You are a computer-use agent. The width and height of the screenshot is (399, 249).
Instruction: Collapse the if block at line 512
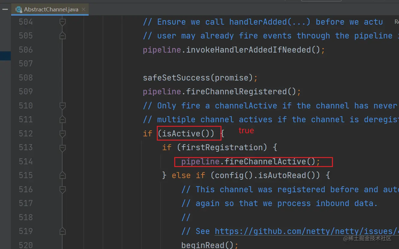pos(62,134)
